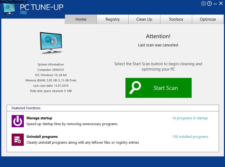Click the Last scan date entry
The image size is (225, 167).
51,86
